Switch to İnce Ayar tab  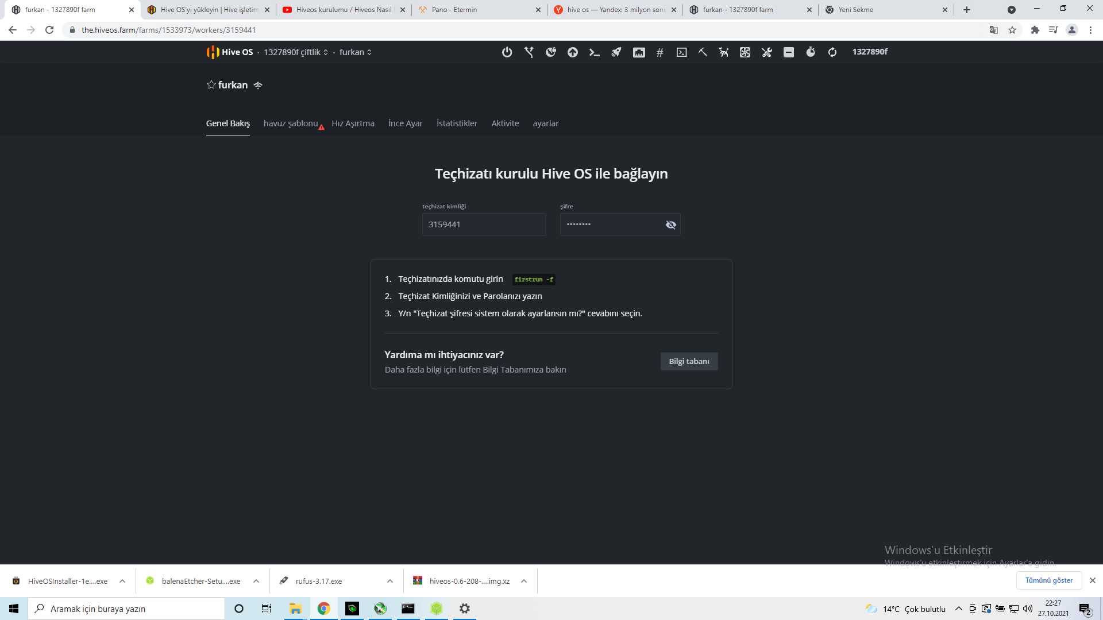406,123
